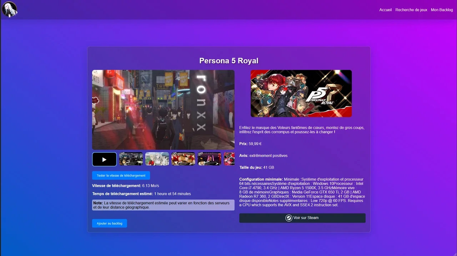The width and height of the screenshot is (457, 256).
Task: Click the Vitesse de téléchargement 6.13 Mo/s text
Action: tap(126, 186)
